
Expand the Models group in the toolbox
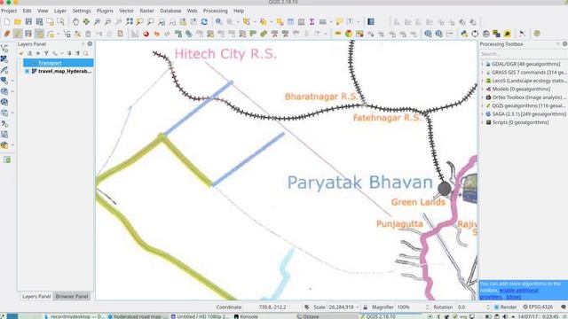point(482,89)
